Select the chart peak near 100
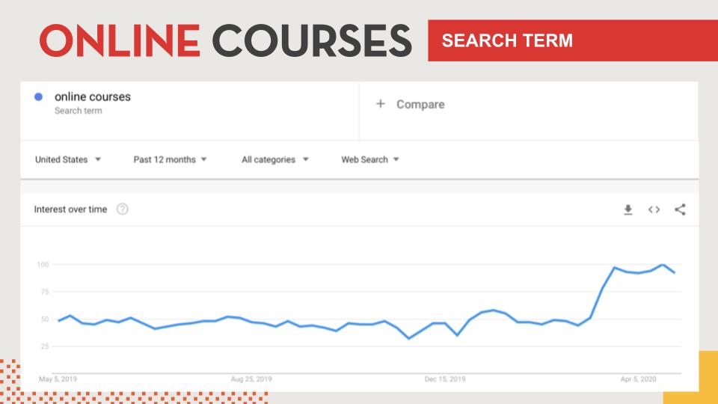Screen dimensions: 718x404 [x=662, y=265]
